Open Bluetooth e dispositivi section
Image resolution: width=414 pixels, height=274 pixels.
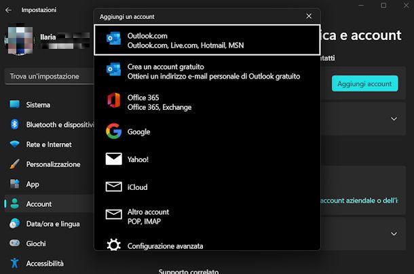(49, 125)
